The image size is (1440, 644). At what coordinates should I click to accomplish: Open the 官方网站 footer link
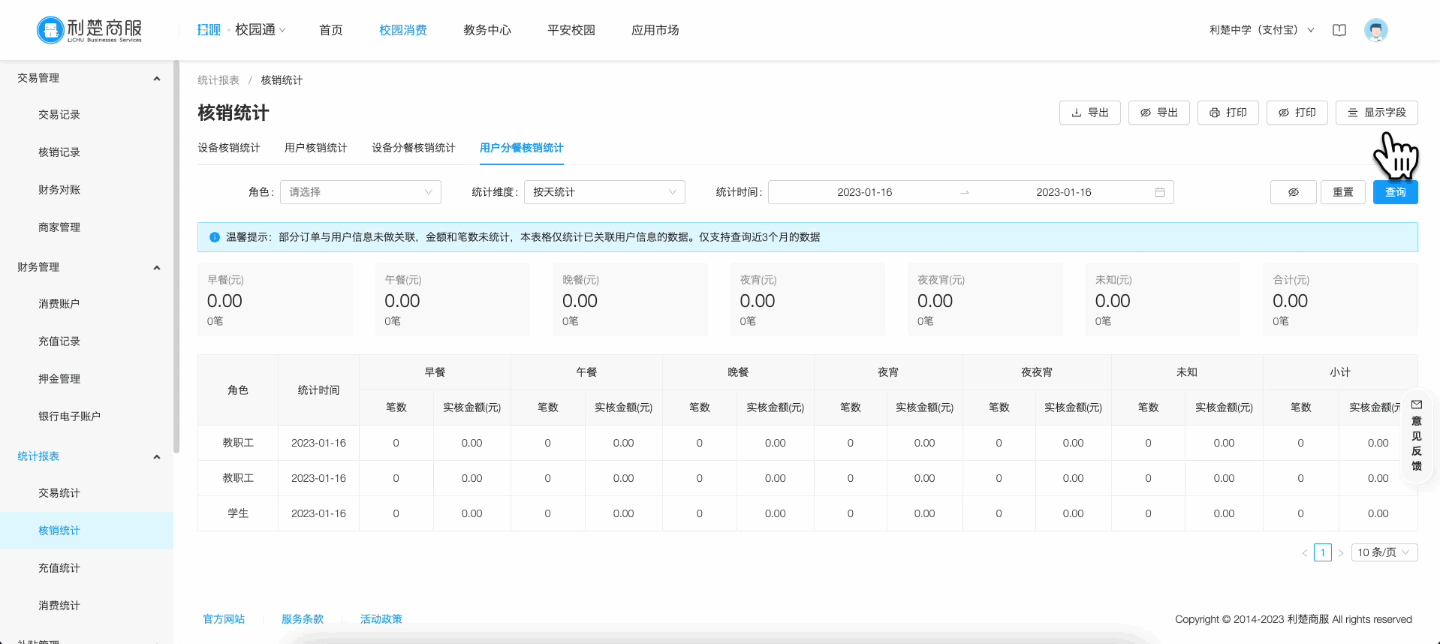tap(224, 619)
